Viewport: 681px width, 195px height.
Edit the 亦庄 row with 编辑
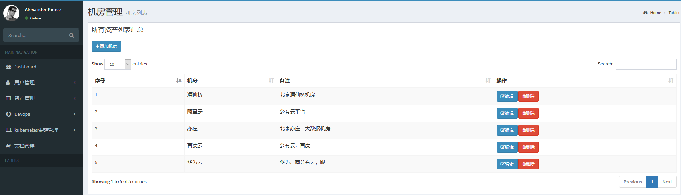tap(507, 130)
